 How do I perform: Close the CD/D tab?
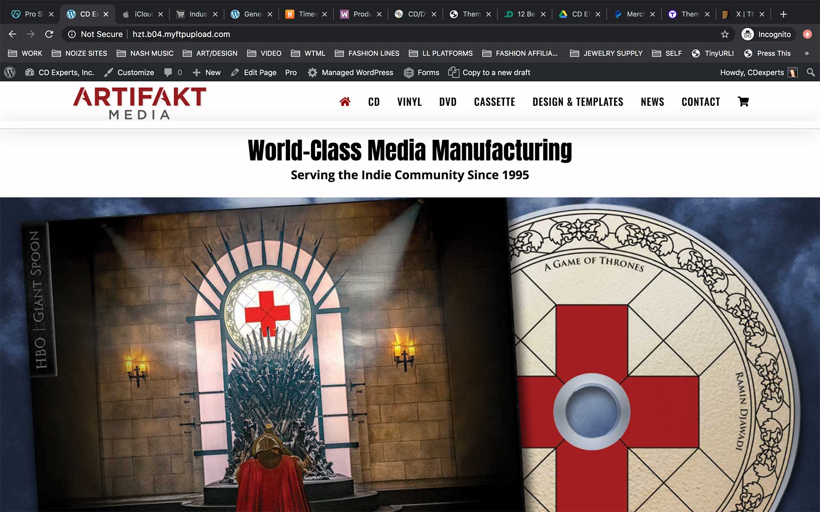[x=434, y=14]
